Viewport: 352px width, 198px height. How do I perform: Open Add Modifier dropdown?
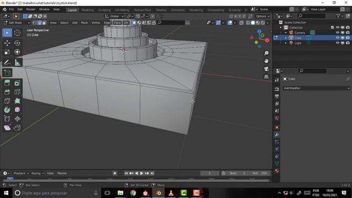point(316,88)
